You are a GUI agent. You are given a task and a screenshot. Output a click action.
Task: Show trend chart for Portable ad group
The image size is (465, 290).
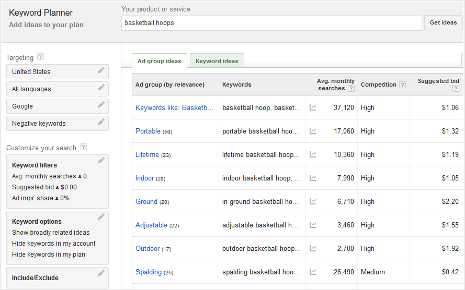pyautogui.click(x=313, y=131)
